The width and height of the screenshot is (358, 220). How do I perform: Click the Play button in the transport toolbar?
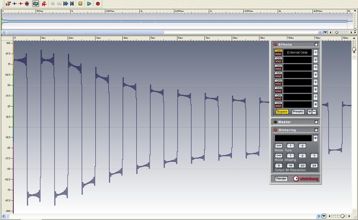click(89, 3)
